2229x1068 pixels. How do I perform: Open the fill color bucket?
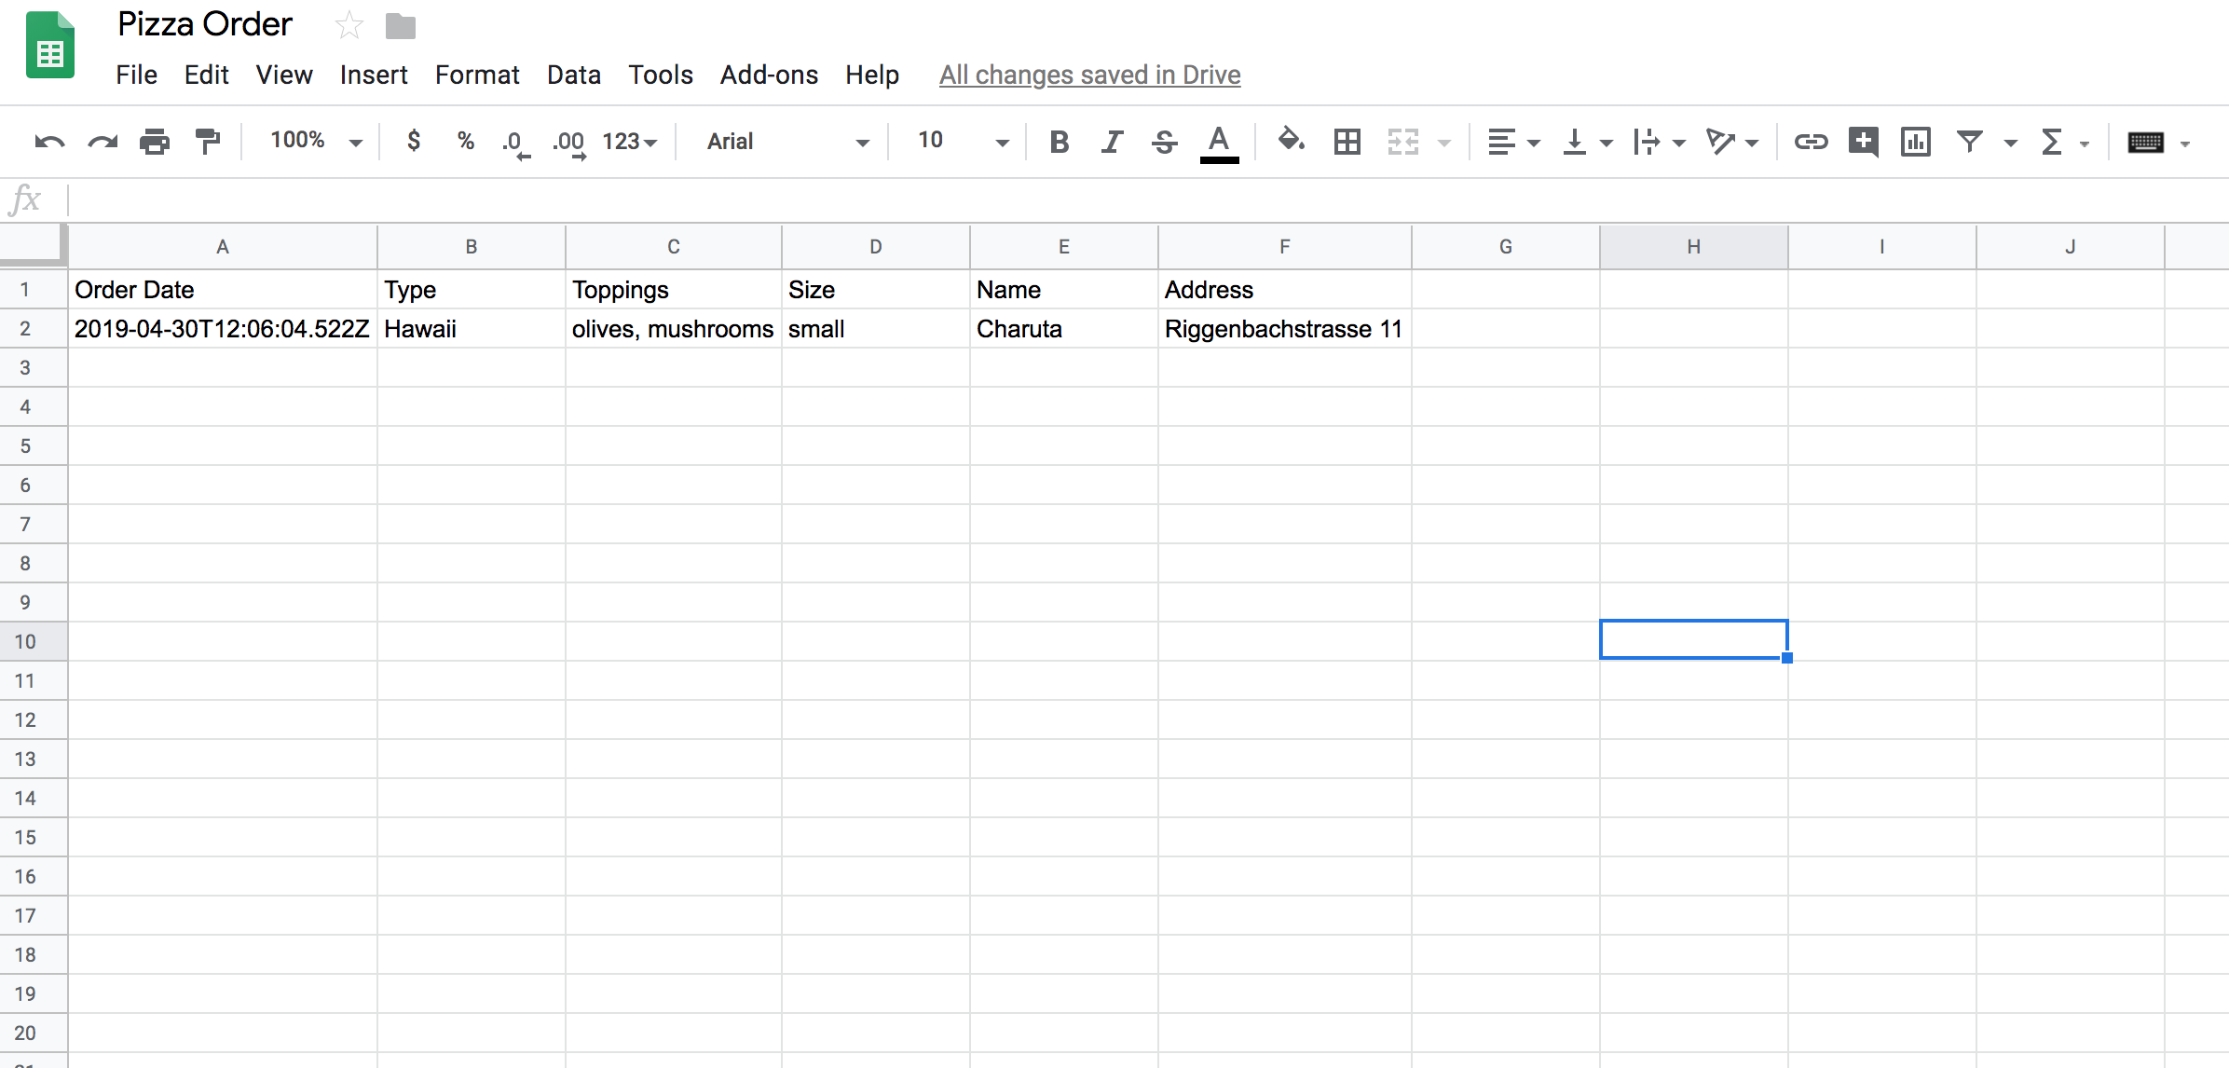coord(1291,141)
